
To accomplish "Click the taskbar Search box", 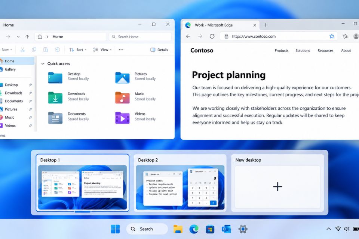I will pyautogui.click(x=147, y=229).
